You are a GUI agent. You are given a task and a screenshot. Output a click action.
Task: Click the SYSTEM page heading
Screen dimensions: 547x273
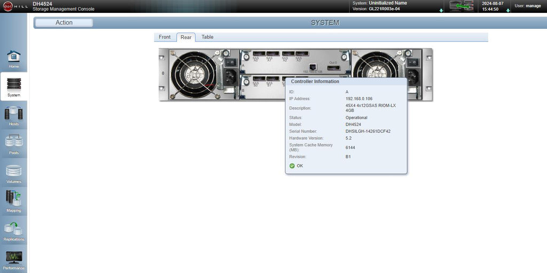click(x=325, y=22)
